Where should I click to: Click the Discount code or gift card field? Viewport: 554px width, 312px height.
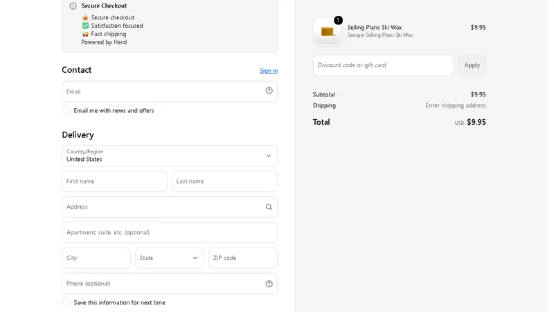pos(384,65)
